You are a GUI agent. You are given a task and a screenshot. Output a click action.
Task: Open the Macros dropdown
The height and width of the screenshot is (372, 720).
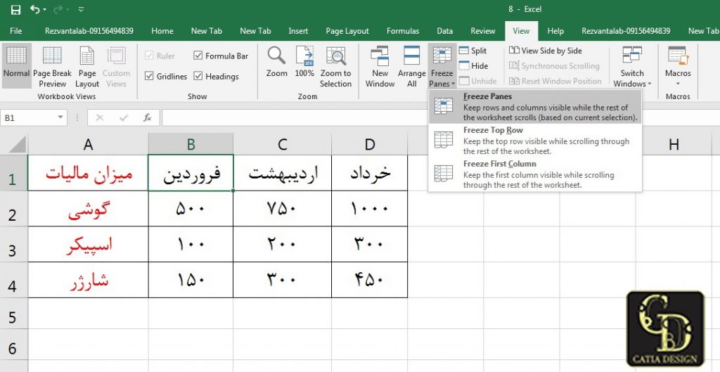(678, 65)
